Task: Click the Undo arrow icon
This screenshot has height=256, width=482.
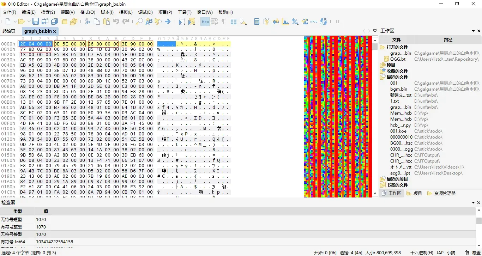Action: [x=116, y=22]
